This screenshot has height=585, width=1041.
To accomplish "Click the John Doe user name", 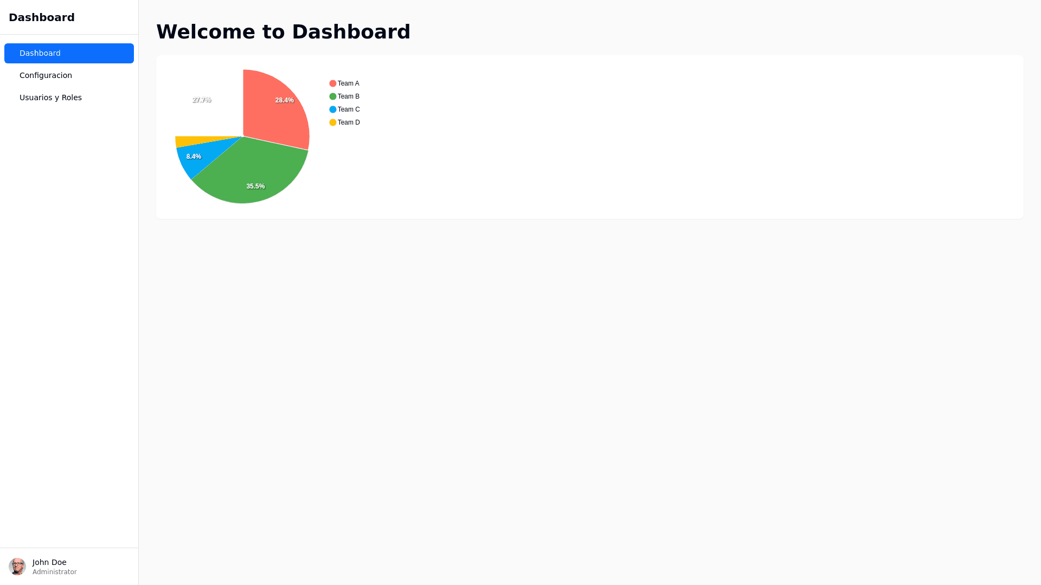I will pos(49,562).
